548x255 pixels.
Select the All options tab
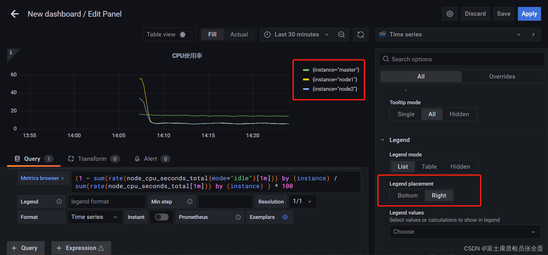(x=421, y=77)
